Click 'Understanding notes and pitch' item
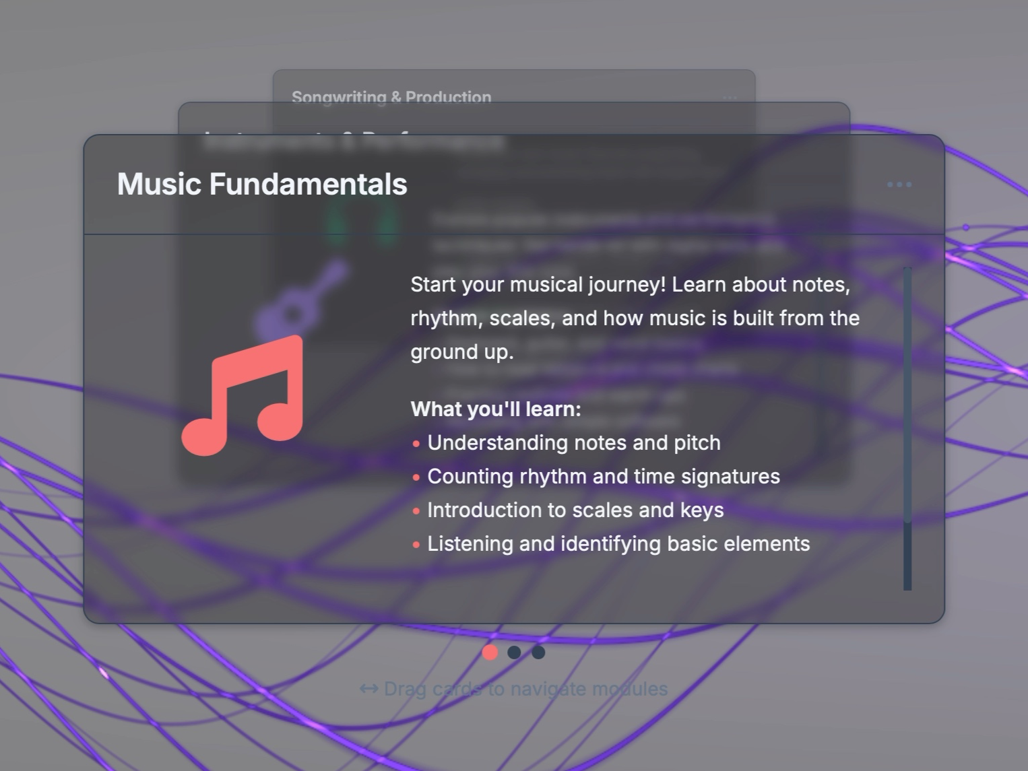Screen dimensions: 1028x771 click(573, 443)
